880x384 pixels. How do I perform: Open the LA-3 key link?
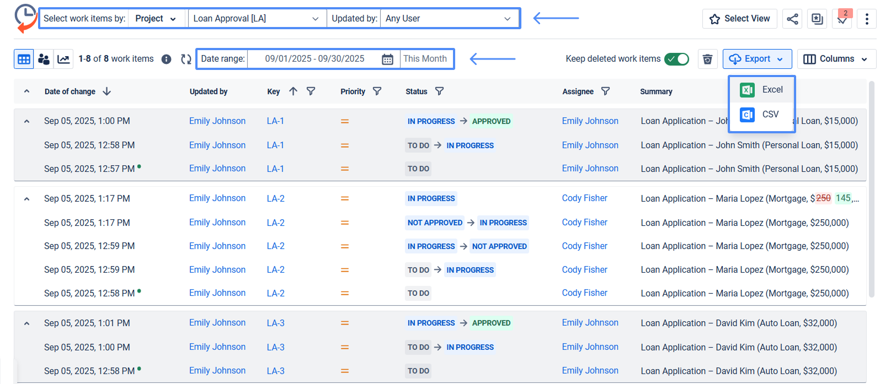coord(275,323)
